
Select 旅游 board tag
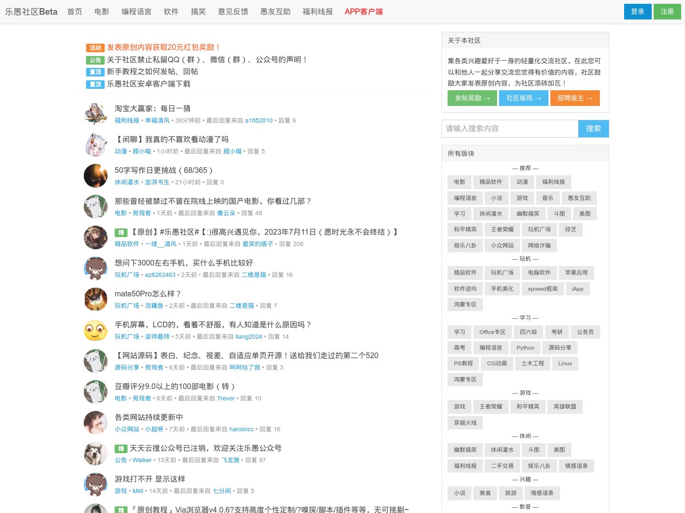point(511,493)
